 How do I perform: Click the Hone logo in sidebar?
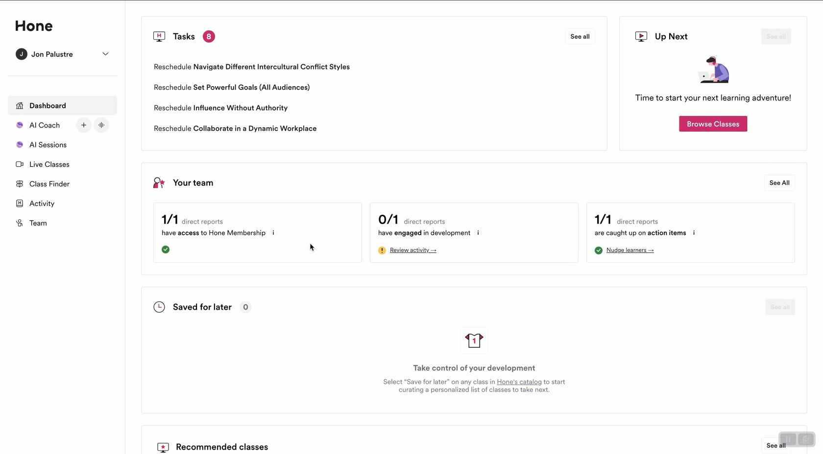tap(34, 26)
